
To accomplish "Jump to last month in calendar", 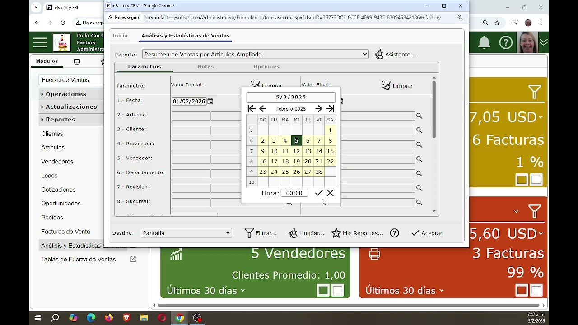I will click(x=331, y=109).
